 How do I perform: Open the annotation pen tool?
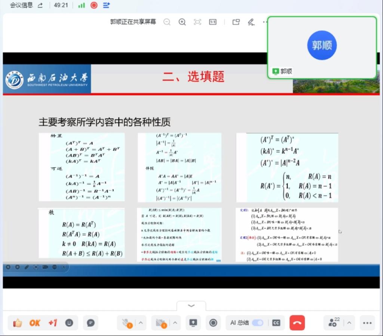[251, 22]
